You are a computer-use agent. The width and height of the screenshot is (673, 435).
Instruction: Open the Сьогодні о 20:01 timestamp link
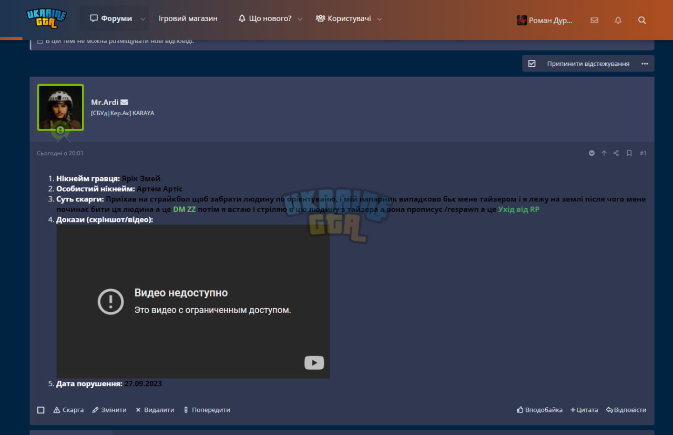(60, 153)
